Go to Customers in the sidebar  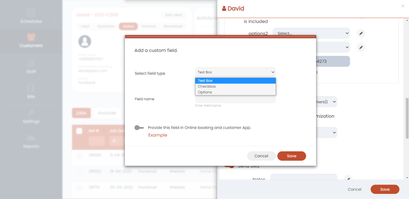31,37
